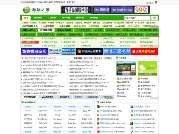The image size is (179, 134).
Task: Open the 网站源码 main menu item
Action: (x=38, y=18)
